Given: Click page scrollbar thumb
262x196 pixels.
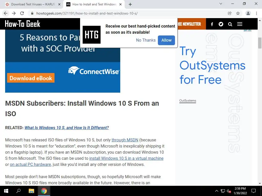Looking at the screenshot, I should (260, 43).
